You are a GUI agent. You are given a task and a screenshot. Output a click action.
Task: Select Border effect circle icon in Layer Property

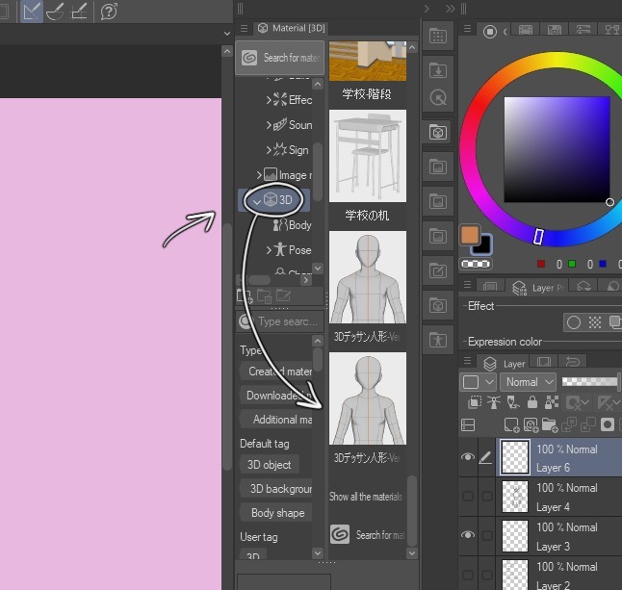coord(574,322)
